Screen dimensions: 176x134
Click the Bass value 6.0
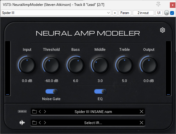coord(75,81)
